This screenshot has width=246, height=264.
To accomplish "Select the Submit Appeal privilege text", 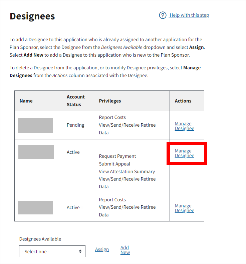I will tap(114, 164).
